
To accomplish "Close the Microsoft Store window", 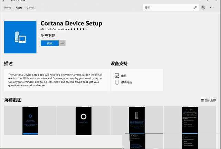I will [217, 1].
